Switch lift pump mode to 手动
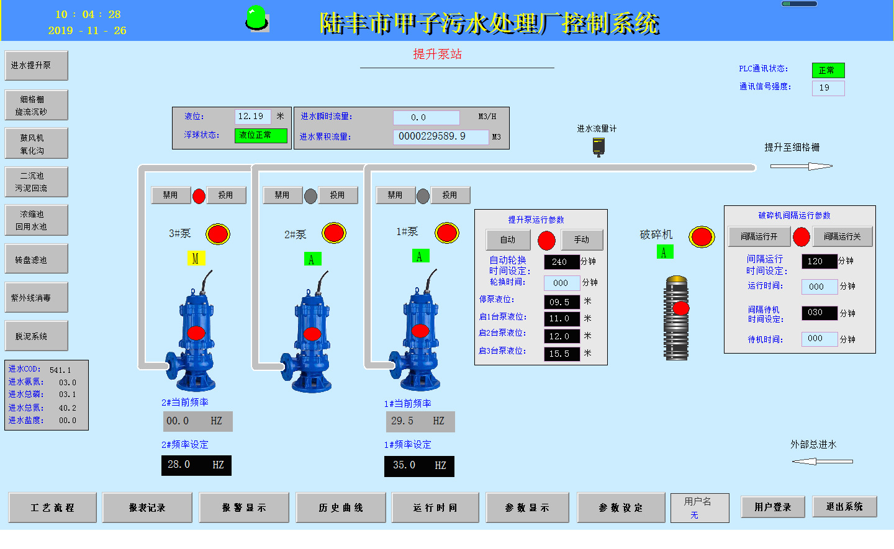This screenshot has width=894, height=549. (x=582, y=239)
